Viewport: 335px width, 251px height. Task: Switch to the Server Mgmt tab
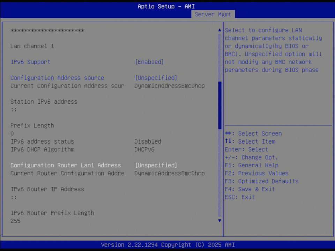[x=213, y=14]
